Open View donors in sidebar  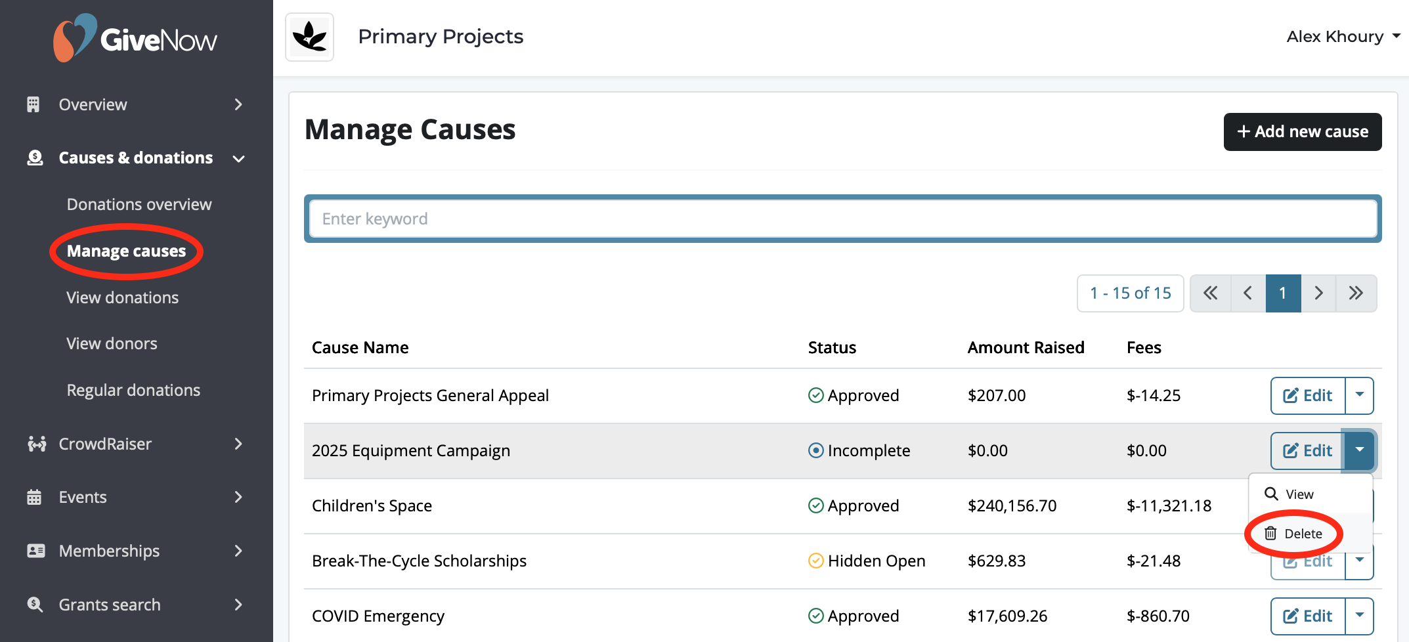(x=112, y=343)
